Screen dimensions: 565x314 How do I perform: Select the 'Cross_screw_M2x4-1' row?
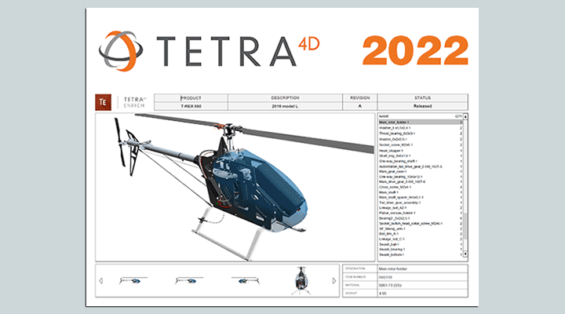tap(420, 187)
